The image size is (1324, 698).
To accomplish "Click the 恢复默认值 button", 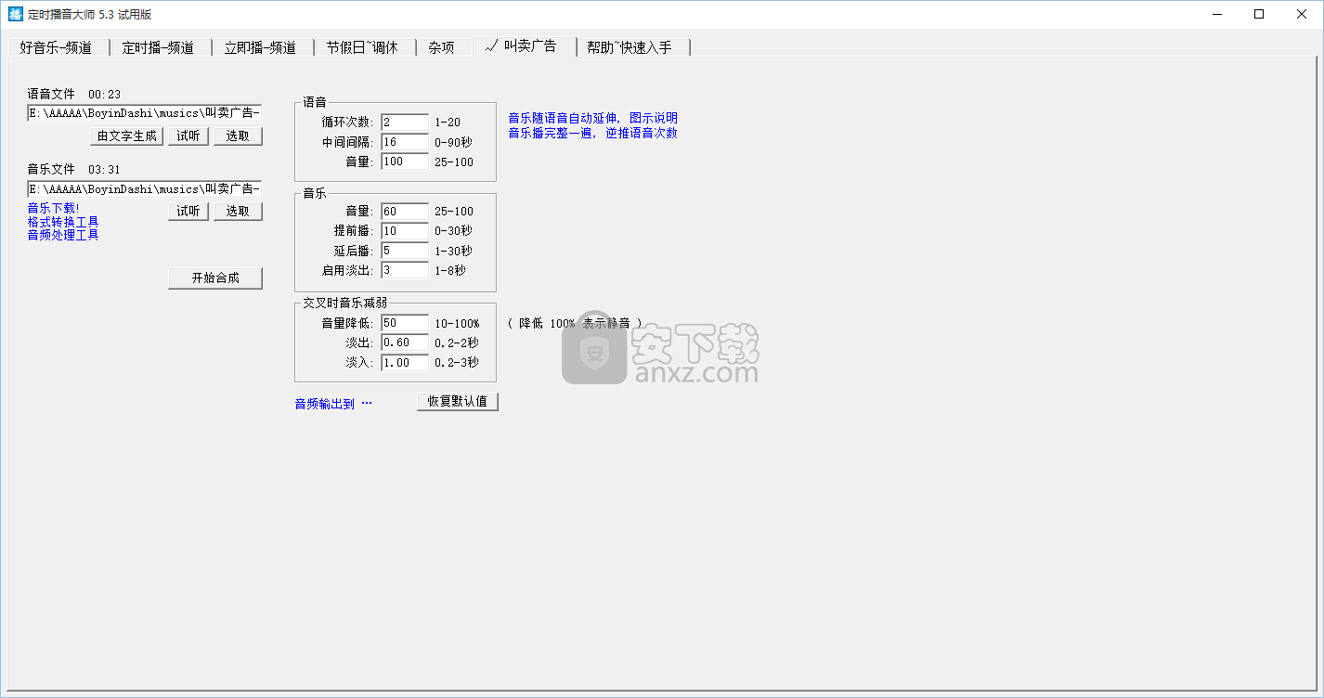I will click(458, 402).
